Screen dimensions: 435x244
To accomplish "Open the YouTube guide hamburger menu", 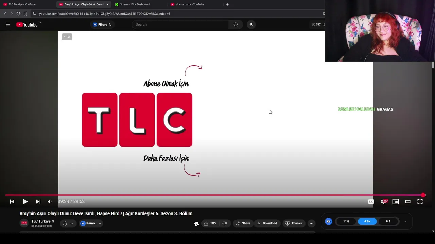I will pos(8,24).
